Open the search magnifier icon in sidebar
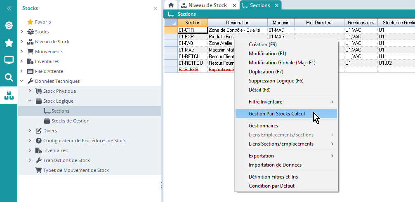This screenshot has width=415, height=202. (9, 78)
